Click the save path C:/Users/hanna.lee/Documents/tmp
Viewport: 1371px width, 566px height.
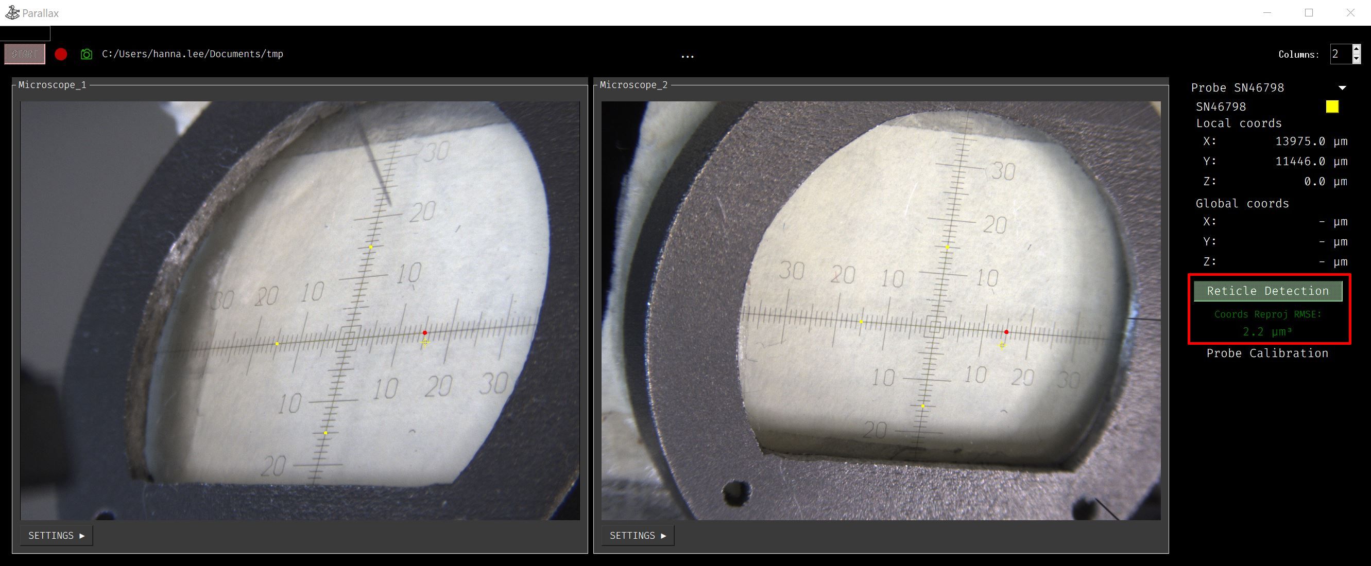tap(193, 54)
